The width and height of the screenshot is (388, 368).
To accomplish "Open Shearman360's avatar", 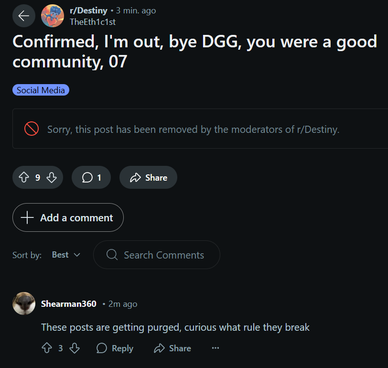I will pyautogui.click(x=24, y=303).
